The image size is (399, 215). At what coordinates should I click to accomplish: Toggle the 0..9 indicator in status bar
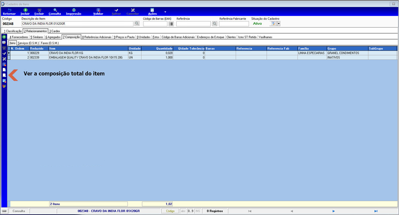(x=191, y=211)
